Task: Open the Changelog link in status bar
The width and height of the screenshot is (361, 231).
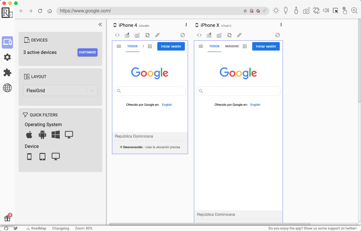Action: tap(61, 228)
